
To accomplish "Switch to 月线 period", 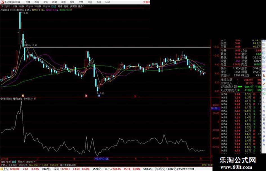I will (x=66, y=6).
